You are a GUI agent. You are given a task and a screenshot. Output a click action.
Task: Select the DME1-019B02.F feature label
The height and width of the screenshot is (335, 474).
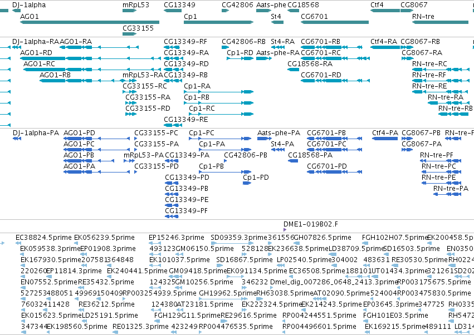[311, 224]
